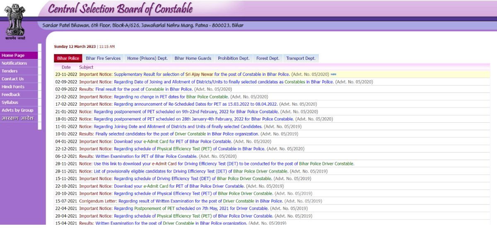Open Finally selected candidates for Driver Constable result

click(x=177, y=134)
